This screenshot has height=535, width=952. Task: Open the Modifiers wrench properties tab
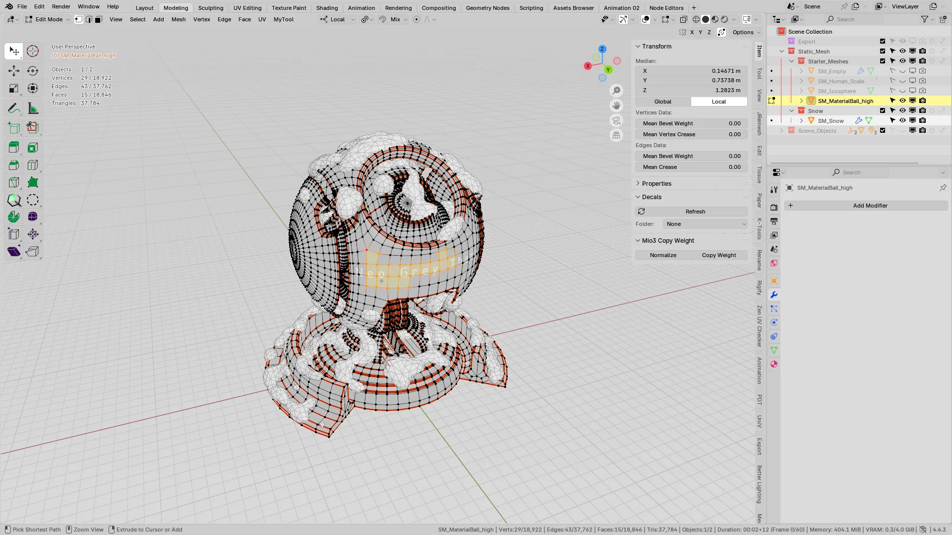tap(774, 295)
